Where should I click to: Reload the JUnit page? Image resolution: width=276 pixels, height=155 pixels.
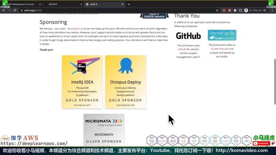click(15, 10)
